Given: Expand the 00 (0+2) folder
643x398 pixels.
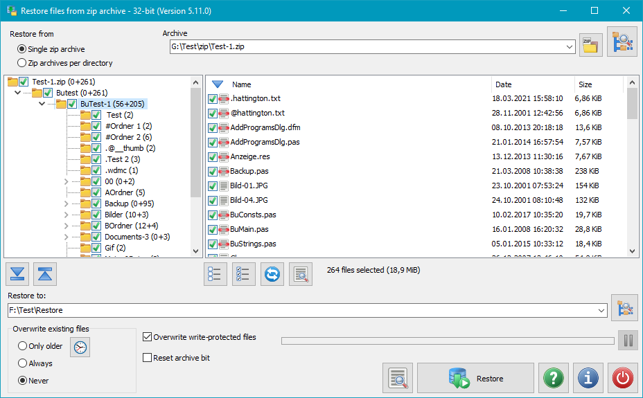Looking at the screenshot, I should pos(66,181).
